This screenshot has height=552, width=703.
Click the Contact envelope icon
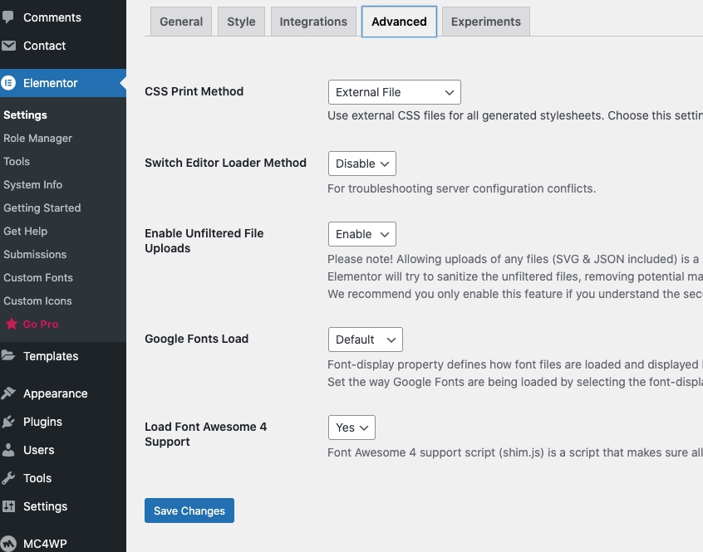tap(8, 46)
